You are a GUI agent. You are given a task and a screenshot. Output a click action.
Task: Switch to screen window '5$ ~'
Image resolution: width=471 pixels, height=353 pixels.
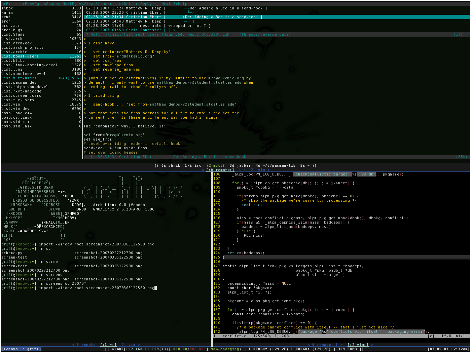coord(305,165)
